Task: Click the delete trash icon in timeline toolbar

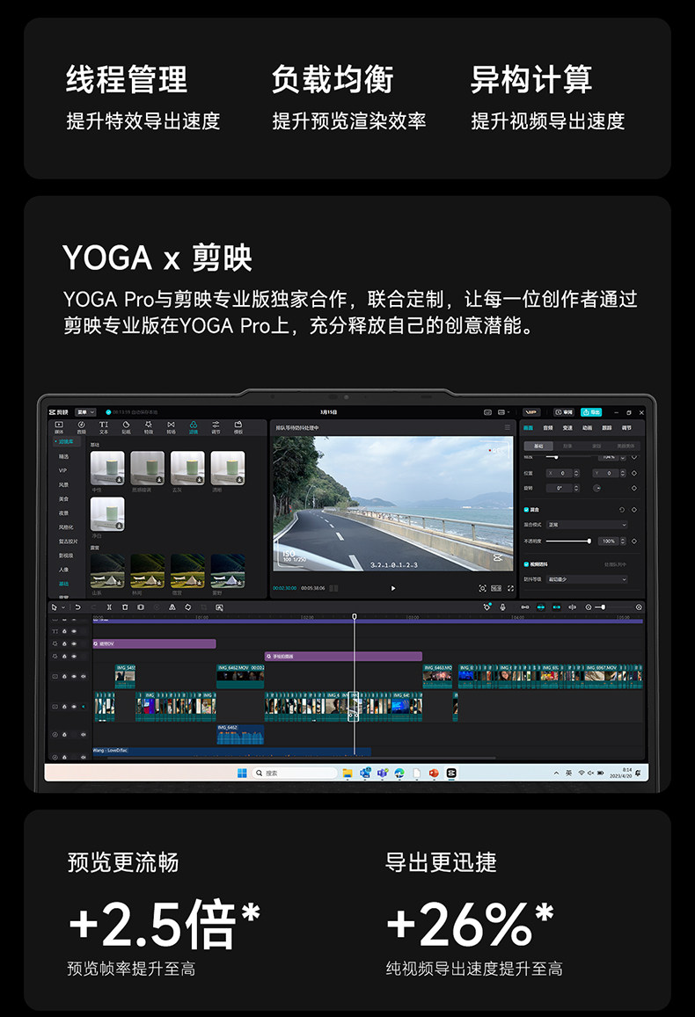Action: tap(125, 607)
